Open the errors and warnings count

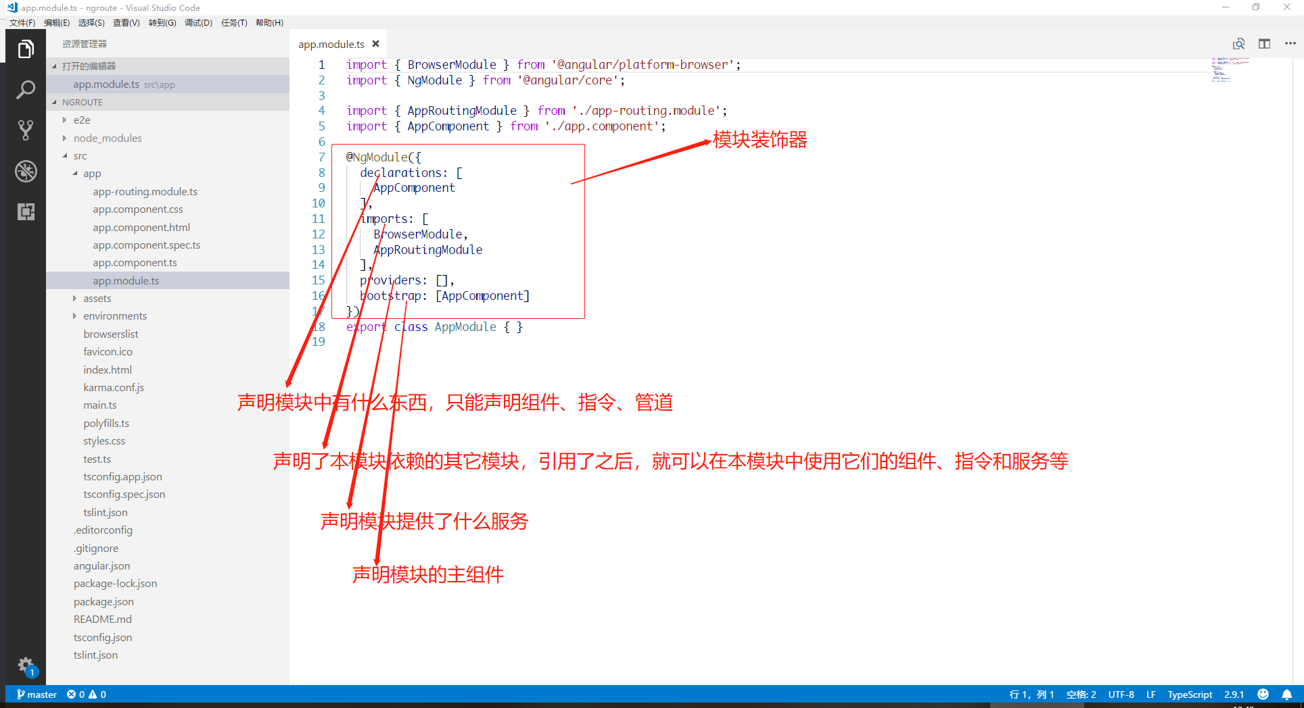[86, 694]
